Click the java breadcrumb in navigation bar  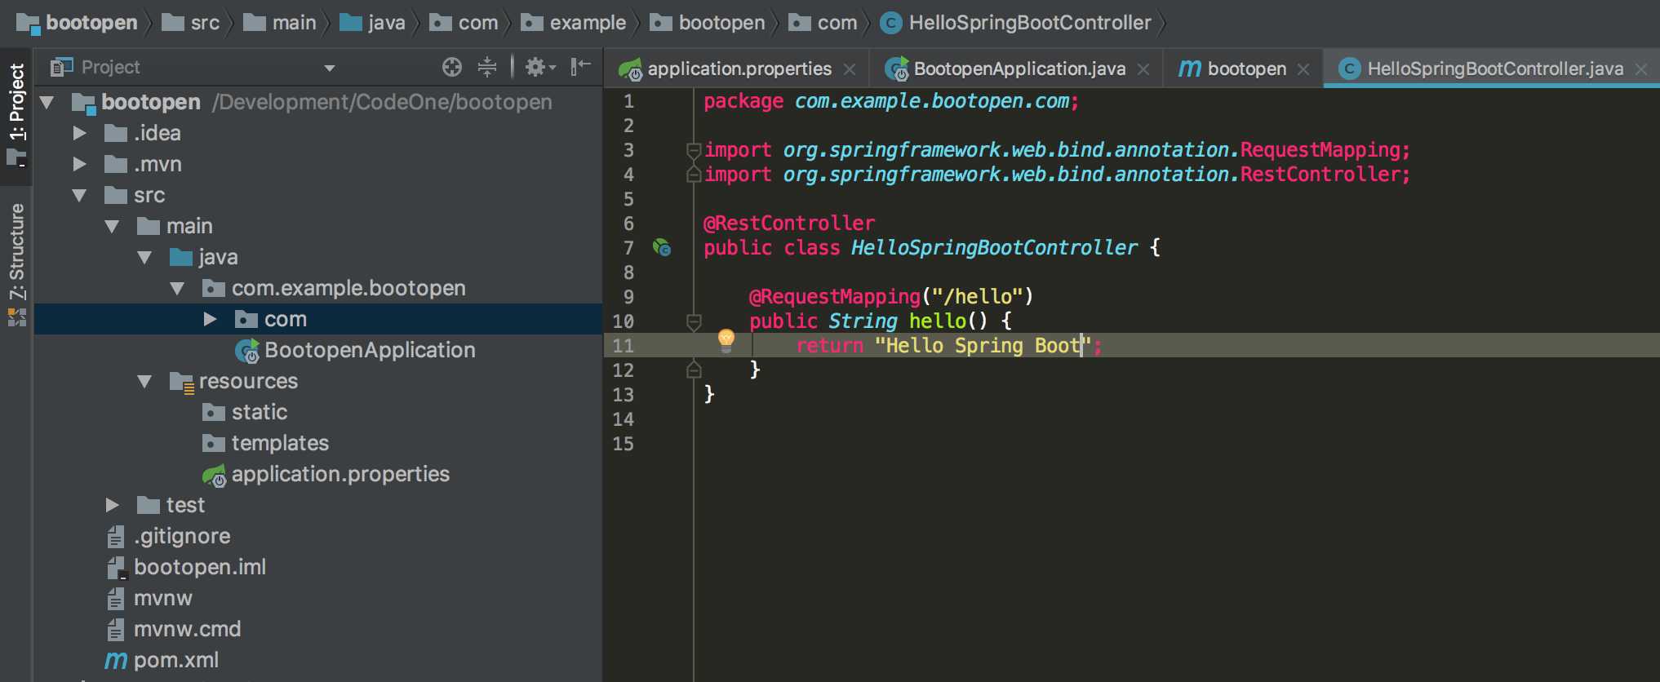point(372,23)
